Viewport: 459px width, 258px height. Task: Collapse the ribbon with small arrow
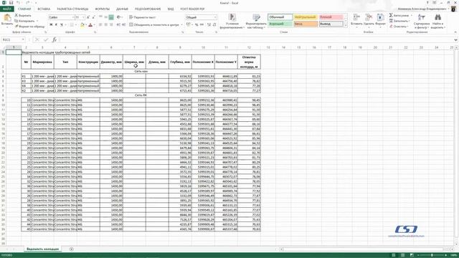click(455, 32)
